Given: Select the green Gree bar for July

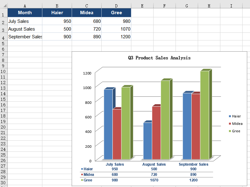Looking at the screenshot, I should point(126,123).
